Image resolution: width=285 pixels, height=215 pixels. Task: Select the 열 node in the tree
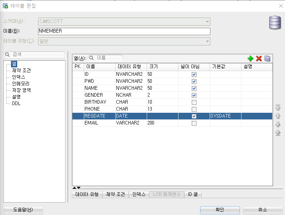click(x=14, y=64)
